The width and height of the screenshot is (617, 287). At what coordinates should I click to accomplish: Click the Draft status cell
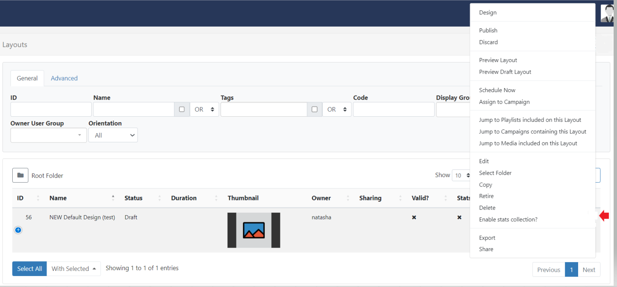click(131, 217)
